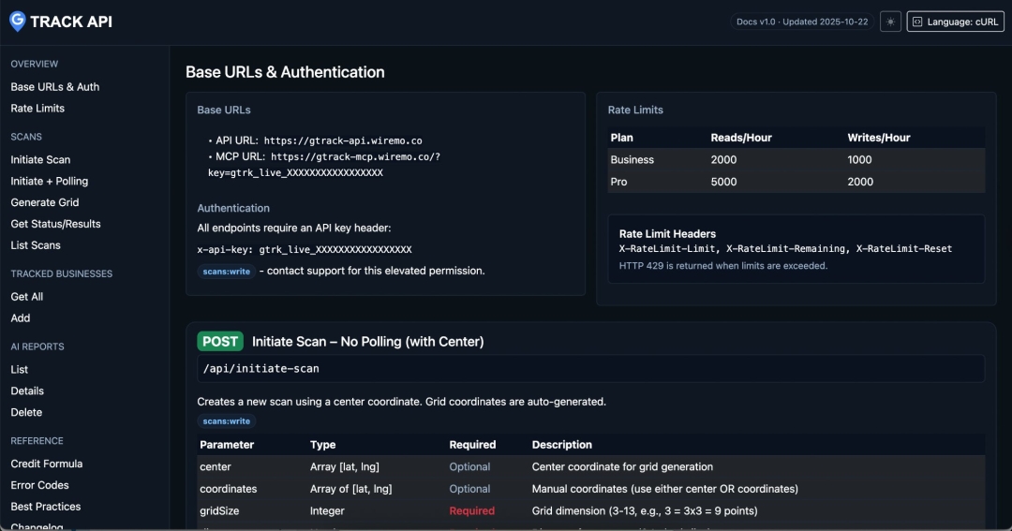This screenshot has height=531, width=1012.
Task: Open Initiate + Polling section
Action: 49,182
